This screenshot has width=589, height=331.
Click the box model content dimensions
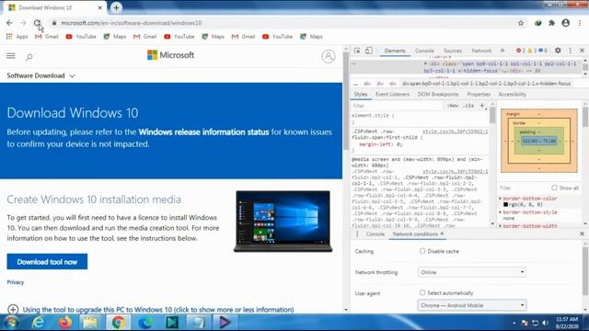pyautogui.click(x=539, y=141)
